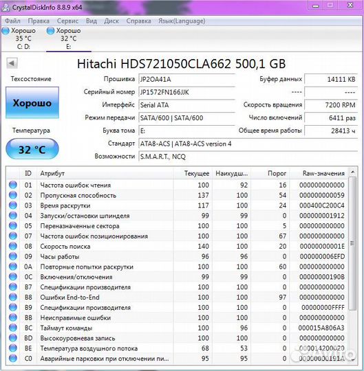Click status icon of attribute 07

point(13,236)
